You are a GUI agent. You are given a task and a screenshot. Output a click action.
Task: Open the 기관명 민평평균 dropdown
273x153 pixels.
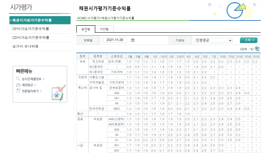tap(213, 40)
